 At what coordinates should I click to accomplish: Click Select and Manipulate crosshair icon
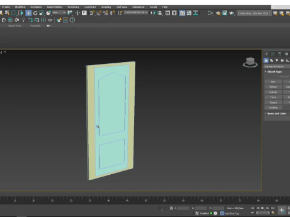click(77, 13)
